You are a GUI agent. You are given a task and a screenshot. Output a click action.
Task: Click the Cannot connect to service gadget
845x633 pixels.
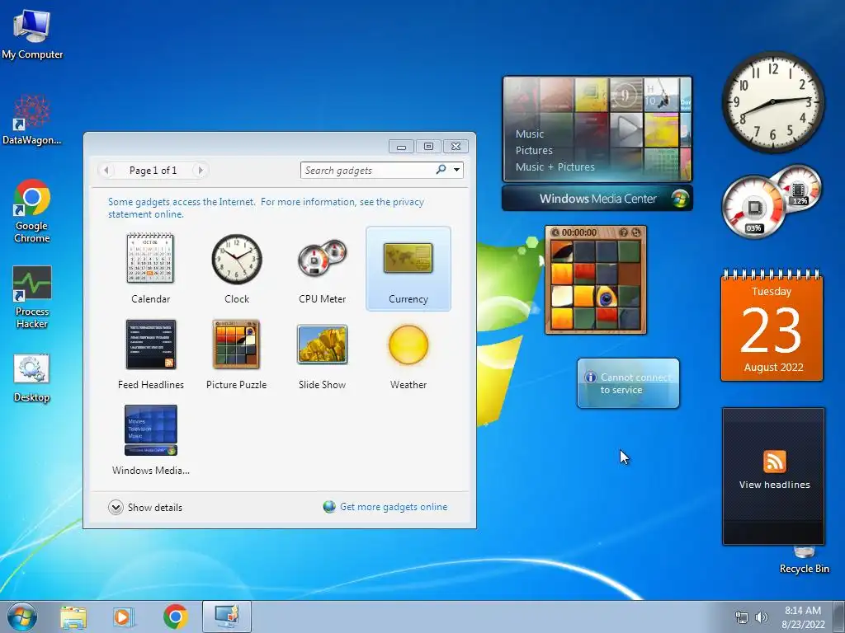tap(628, 383)
